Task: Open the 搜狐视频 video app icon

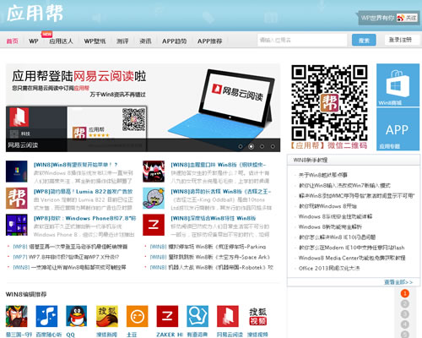Action: point(257,316)
